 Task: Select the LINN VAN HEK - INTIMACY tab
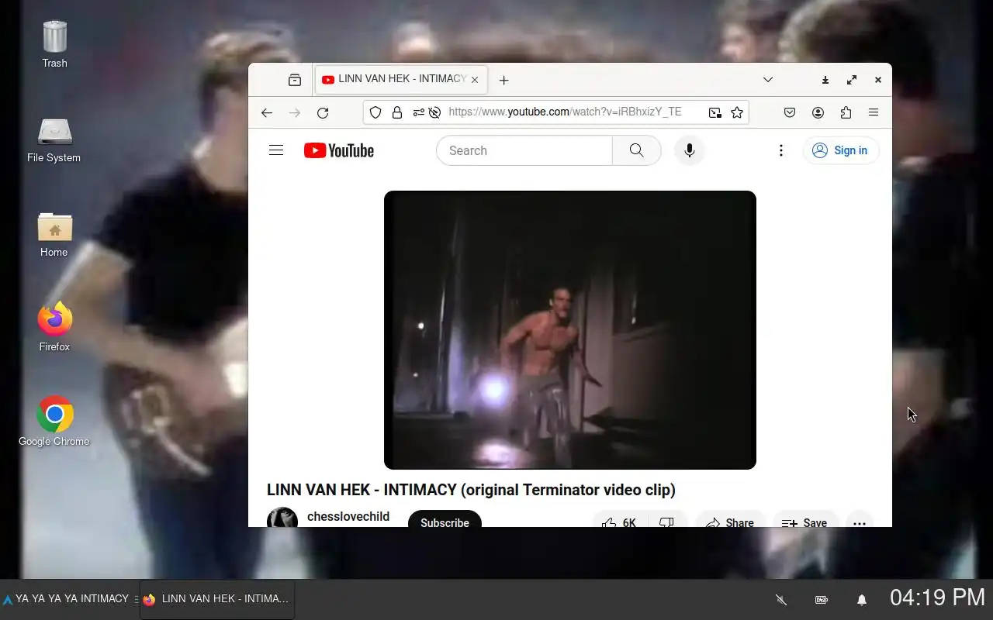pos(401,80)
